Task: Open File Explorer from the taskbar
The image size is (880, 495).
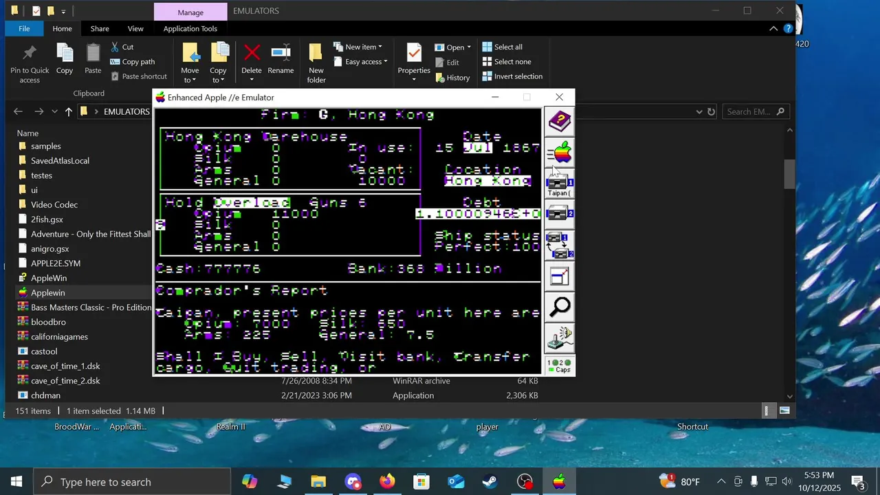Action: coord(318,482)
